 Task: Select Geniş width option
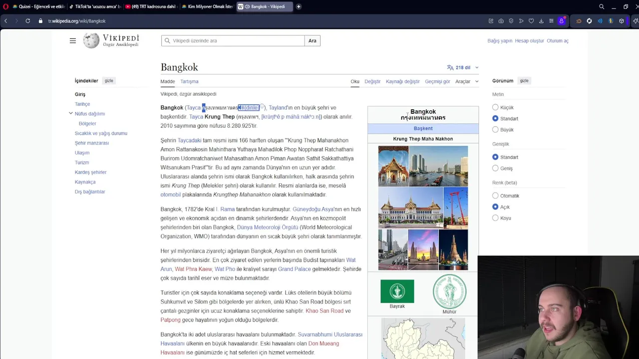[495, 168]
